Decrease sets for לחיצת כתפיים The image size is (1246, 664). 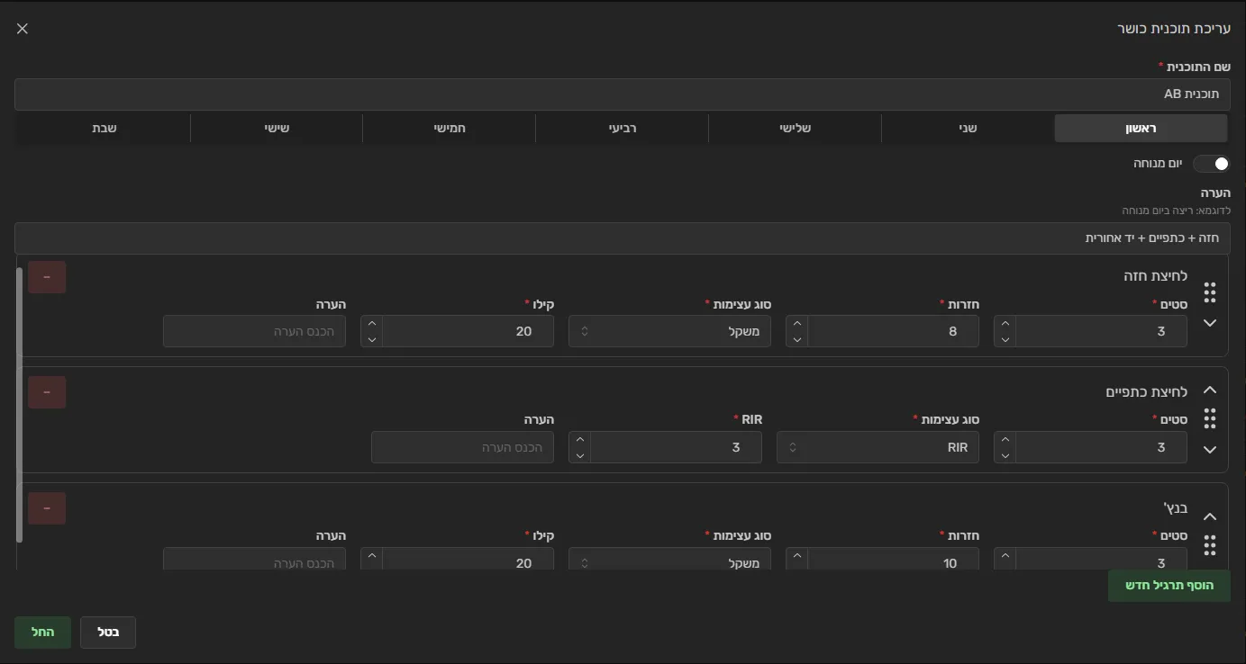[x=1005, y=455]
